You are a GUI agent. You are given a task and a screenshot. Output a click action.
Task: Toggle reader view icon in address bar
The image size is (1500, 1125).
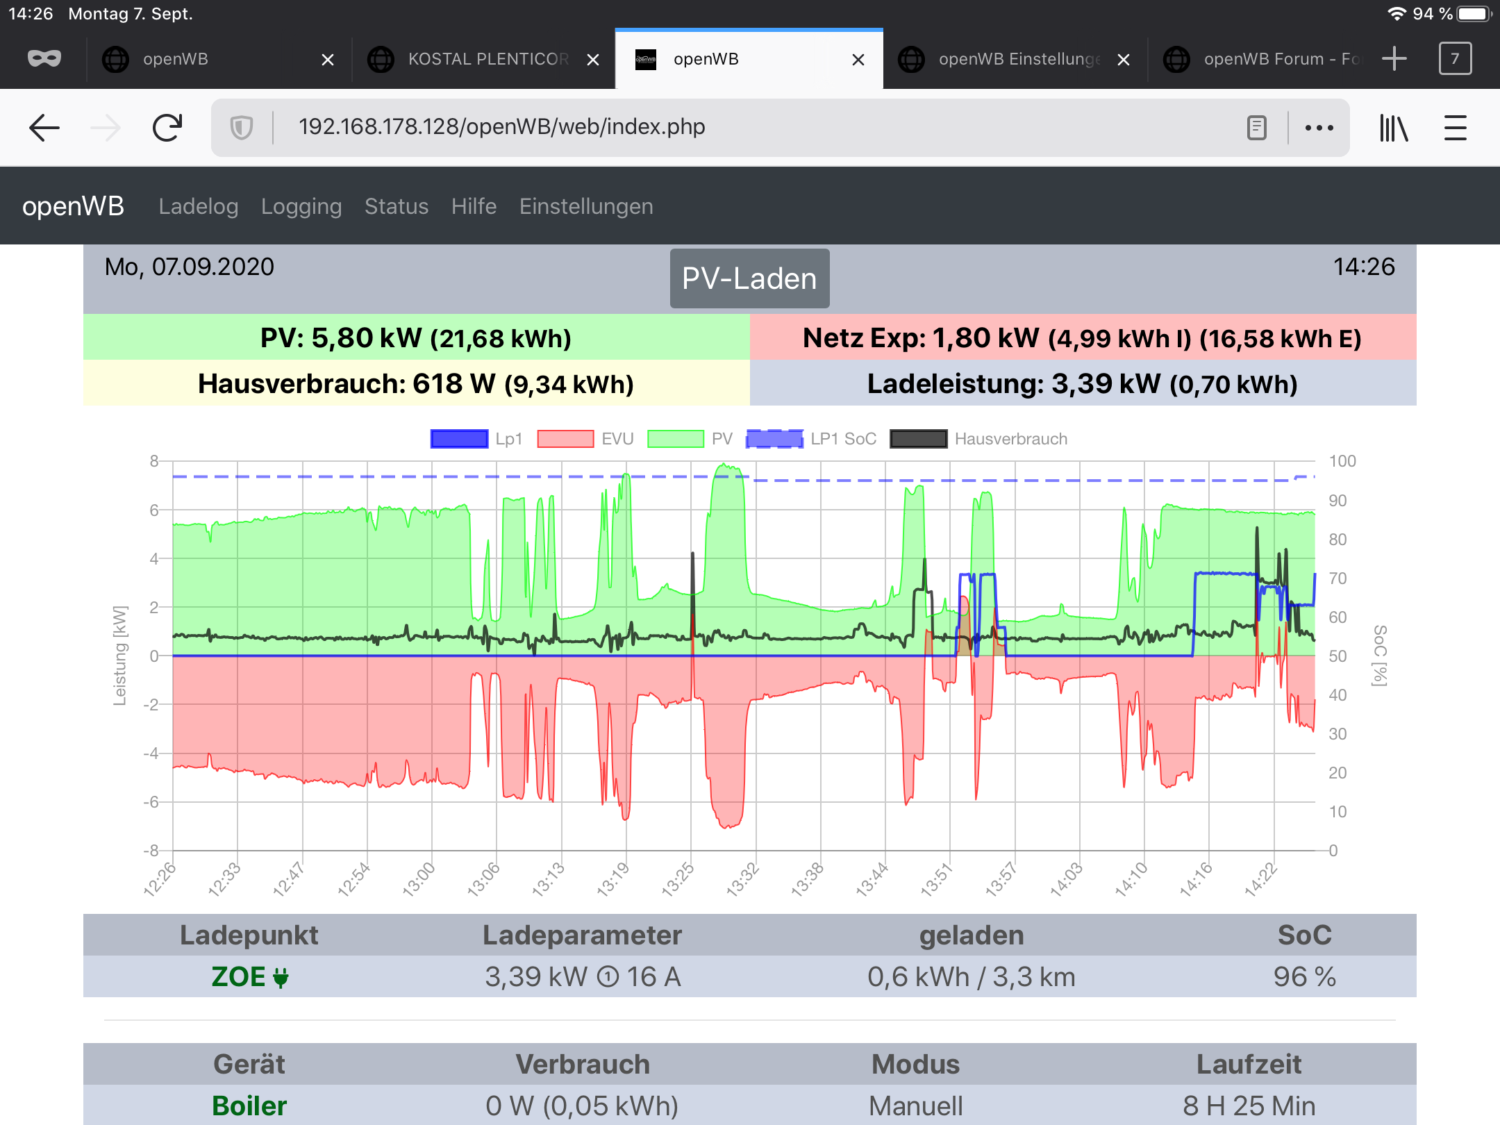coord(1256,128)
